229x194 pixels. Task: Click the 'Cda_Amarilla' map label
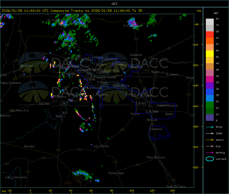click(x=19, y=110)
